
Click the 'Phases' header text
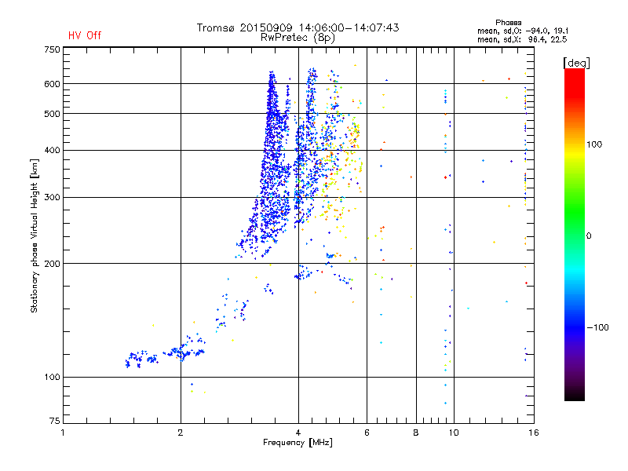coord(508,23)
